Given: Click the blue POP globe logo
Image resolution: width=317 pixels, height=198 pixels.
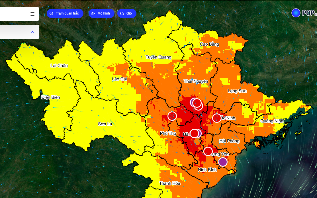Looking at the screenshot, I should (296, 13).
